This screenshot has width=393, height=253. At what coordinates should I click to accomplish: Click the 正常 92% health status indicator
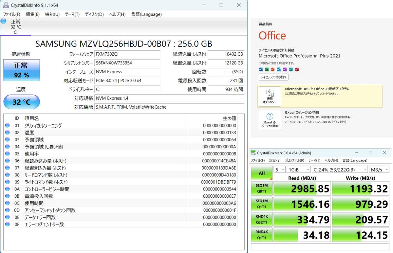coord(21,70)
